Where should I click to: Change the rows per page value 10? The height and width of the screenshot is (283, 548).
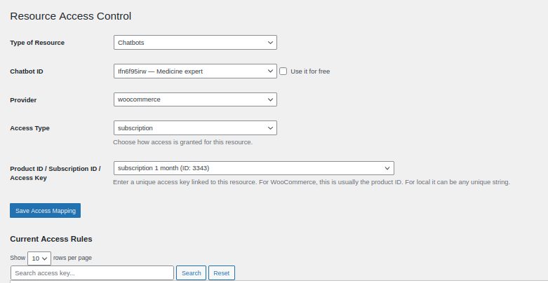tap(36, 258)
